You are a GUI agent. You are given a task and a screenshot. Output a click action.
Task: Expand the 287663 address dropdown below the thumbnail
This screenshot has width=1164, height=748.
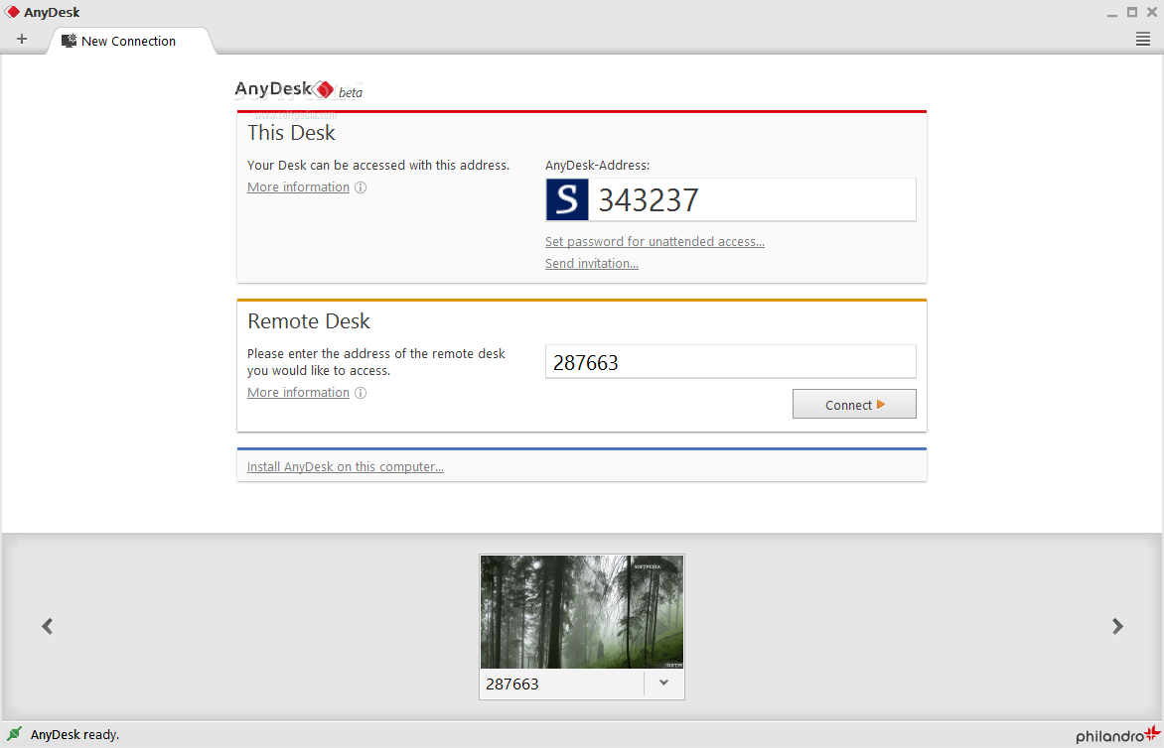pyautogui.click(x=662, y=683)
